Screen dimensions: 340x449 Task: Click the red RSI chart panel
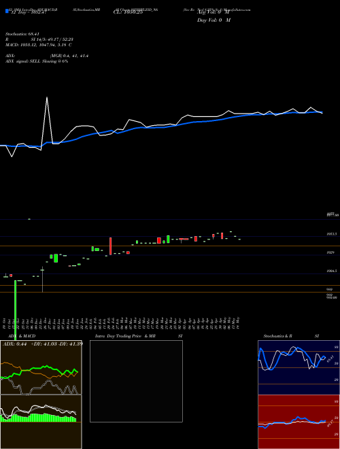(299, 422)
